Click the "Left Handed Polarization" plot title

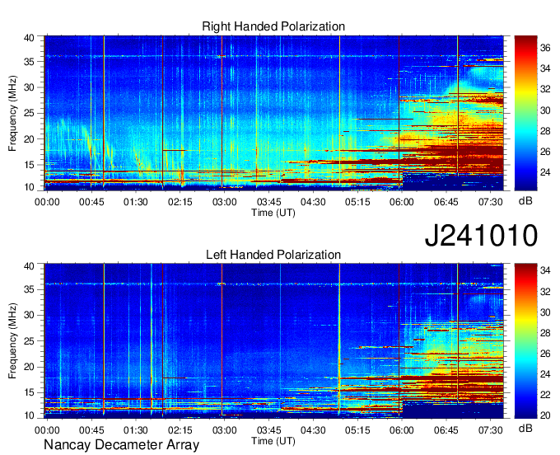pyautogui.click(x=273, y=255)
